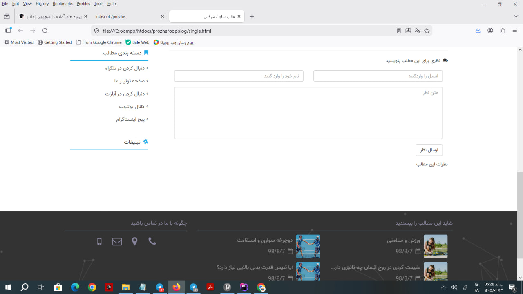Open the Firefox View icon left of tabs
This screenshot has height=294, width=523.
pyautogui.click(x=7, y=16)
